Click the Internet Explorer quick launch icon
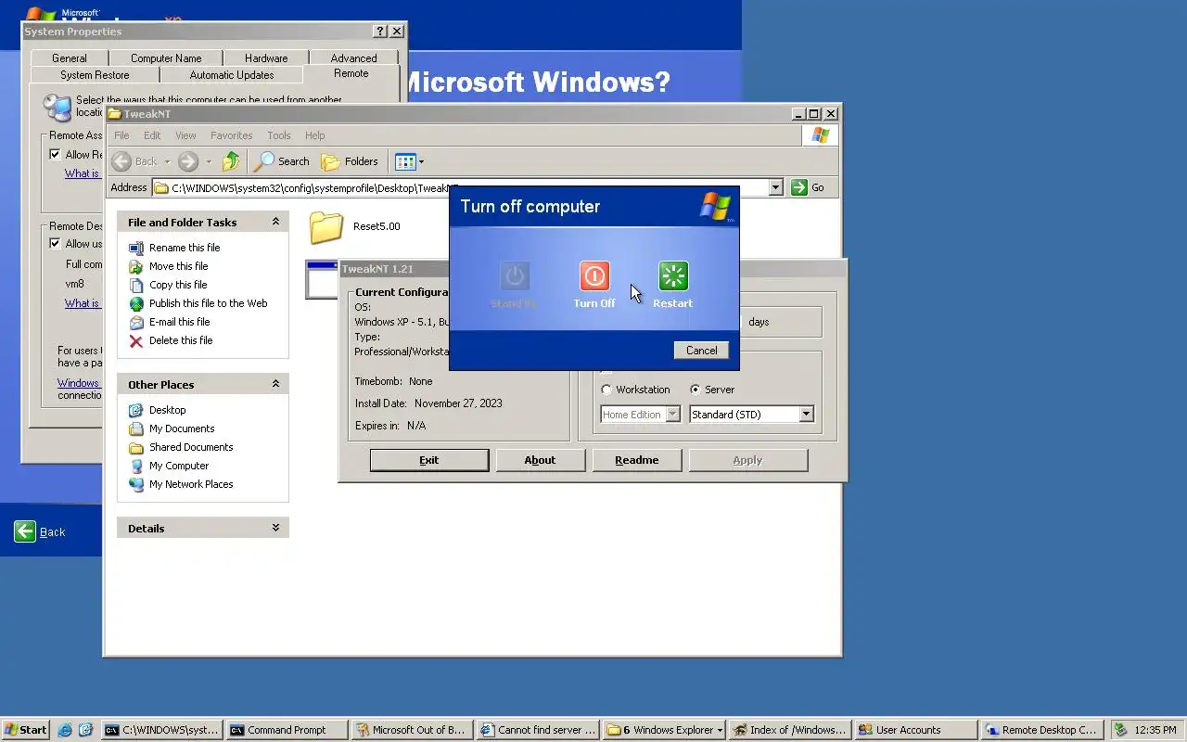The height and width of the screenshot is (742, 1187). [65, 730]
